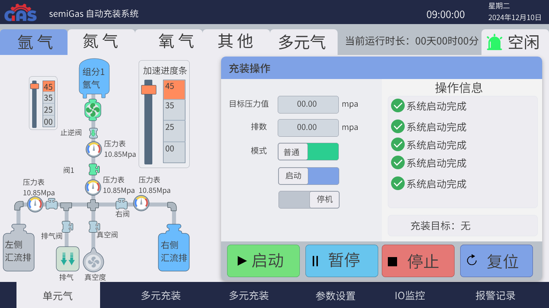Click the 操作信息 heading
This screenshot has height=308, width=549.
[459, 87]
